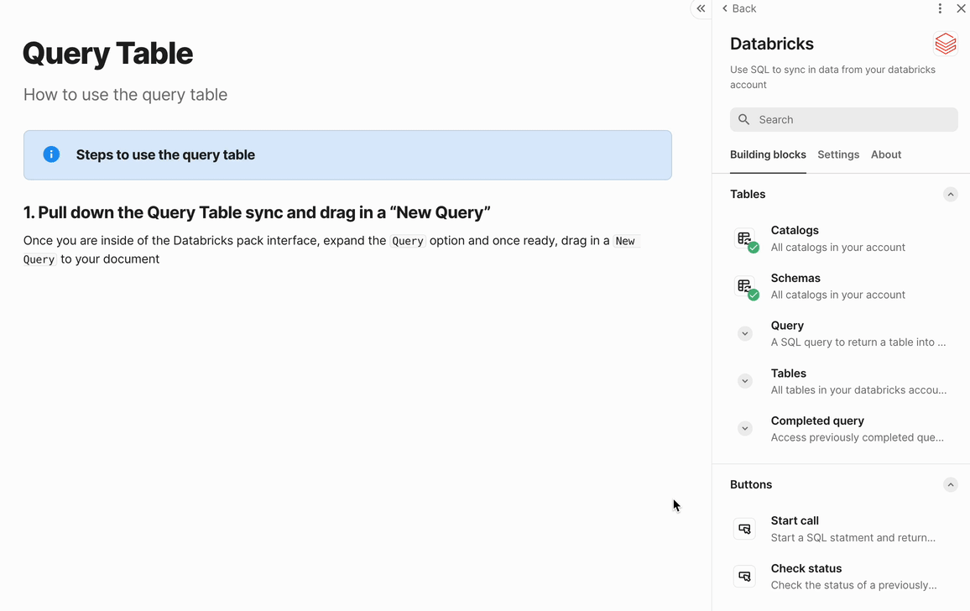Click the blue info icon in callout
The width and height of the screenshot is (970, 611).
click(51, 154)
